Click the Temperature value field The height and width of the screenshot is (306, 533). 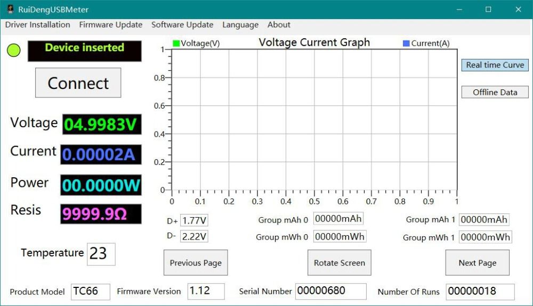(101, 254)
